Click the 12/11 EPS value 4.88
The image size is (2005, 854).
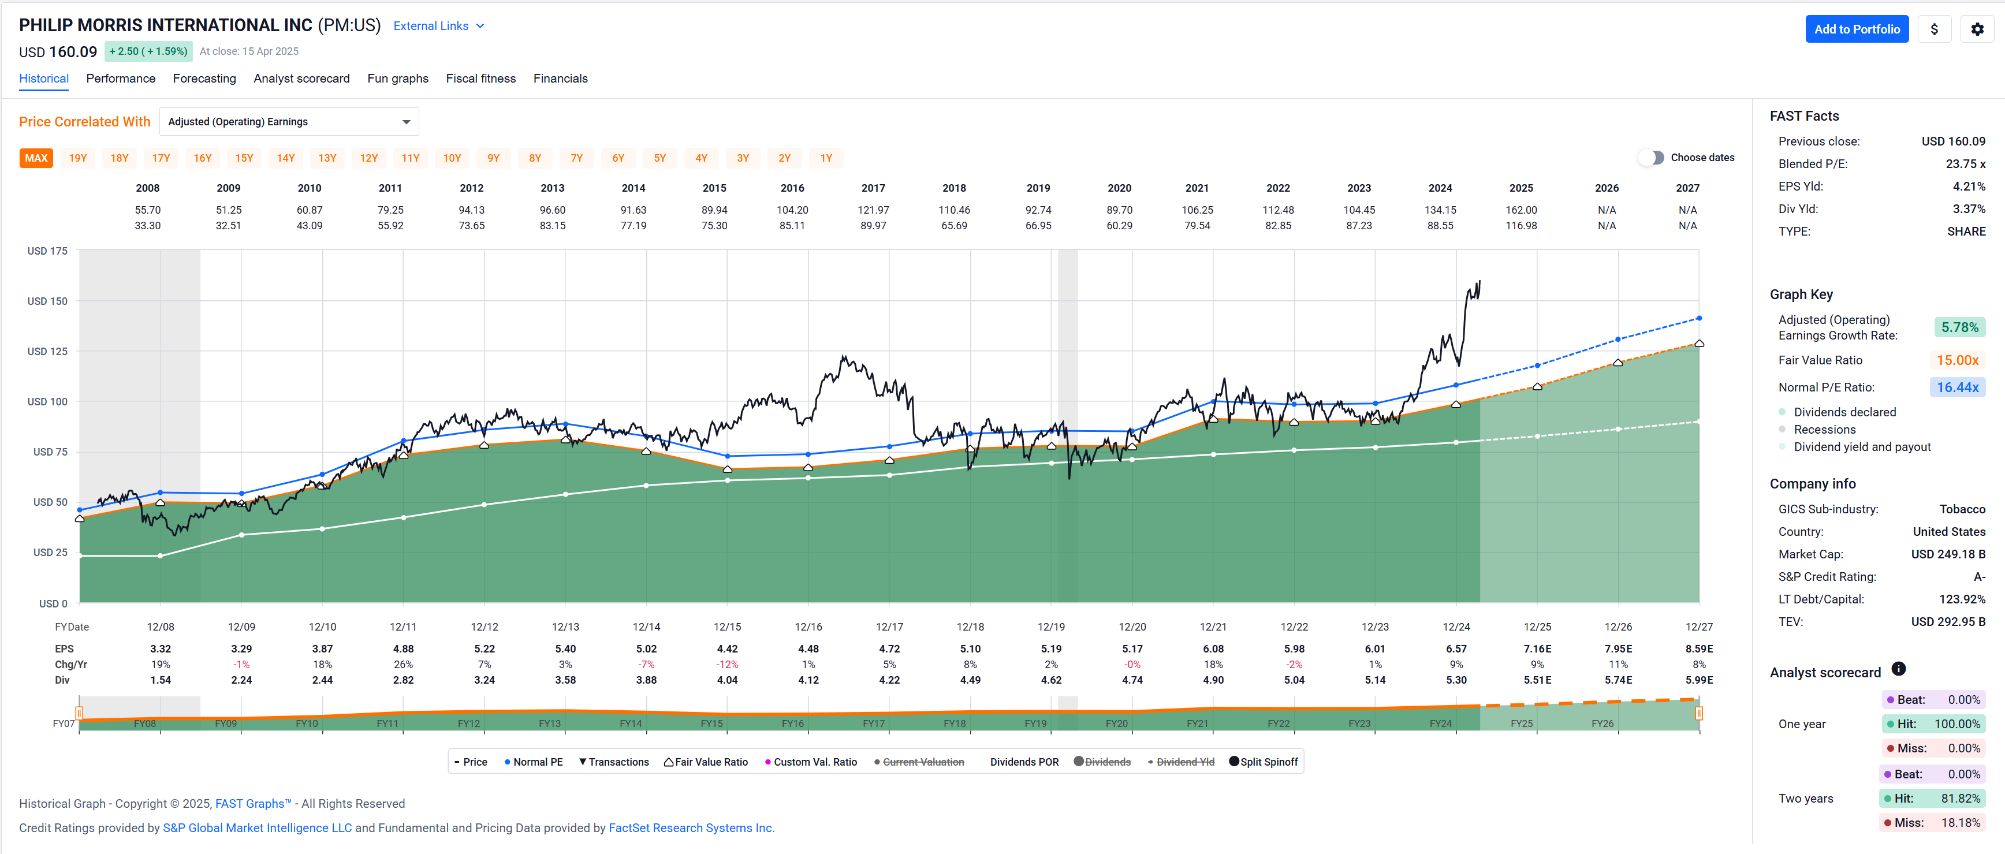[x=403, y=648]
